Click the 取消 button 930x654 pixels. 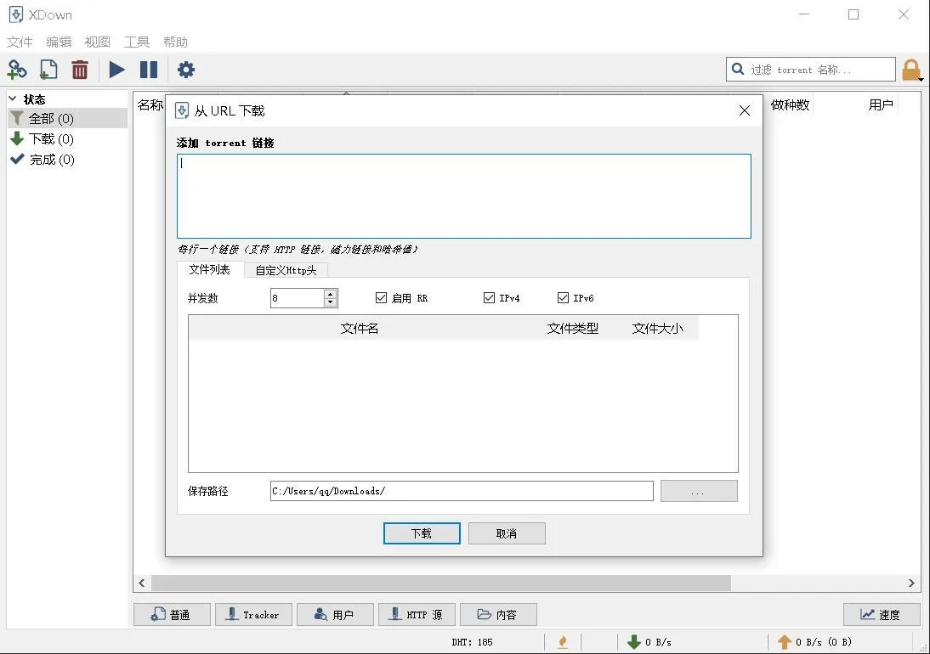pos(507,533)
